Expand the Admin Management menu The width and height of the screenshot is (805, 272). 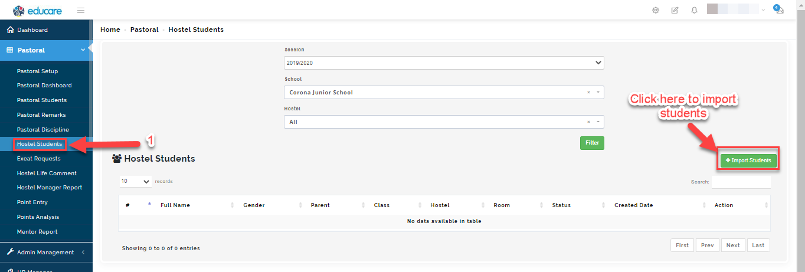point(83,252)
